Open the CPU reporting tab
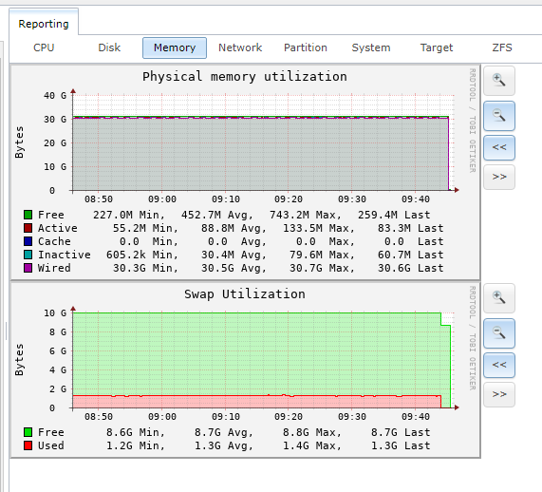The image size is (542, 492). (x=44, y=47)
